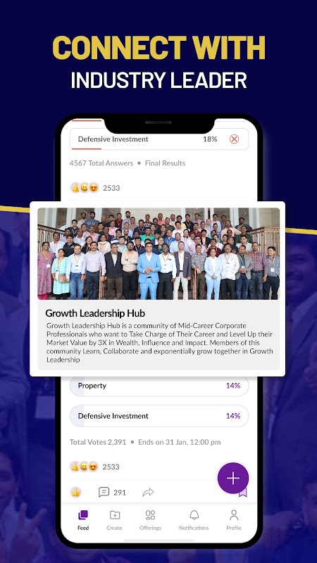The height and width of the screenshot is (563, 317).
Task: Tap the thumbs-up like icon beside comments
Action: [x=75, y=492]
